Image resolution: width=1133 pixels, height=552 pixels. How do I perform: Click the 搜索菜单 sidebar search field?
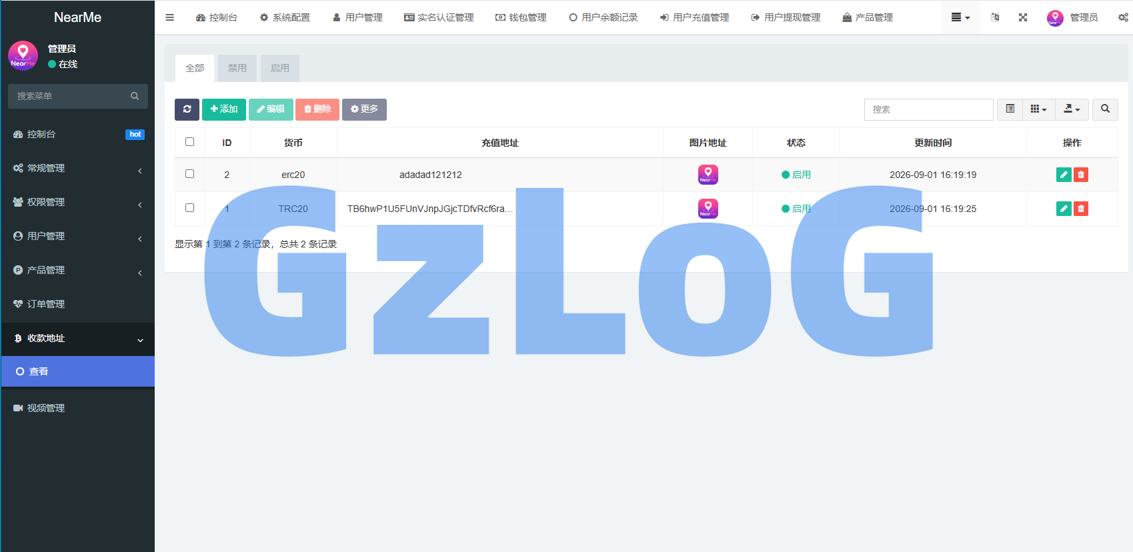pyautogui.click(x=78, y=96)
